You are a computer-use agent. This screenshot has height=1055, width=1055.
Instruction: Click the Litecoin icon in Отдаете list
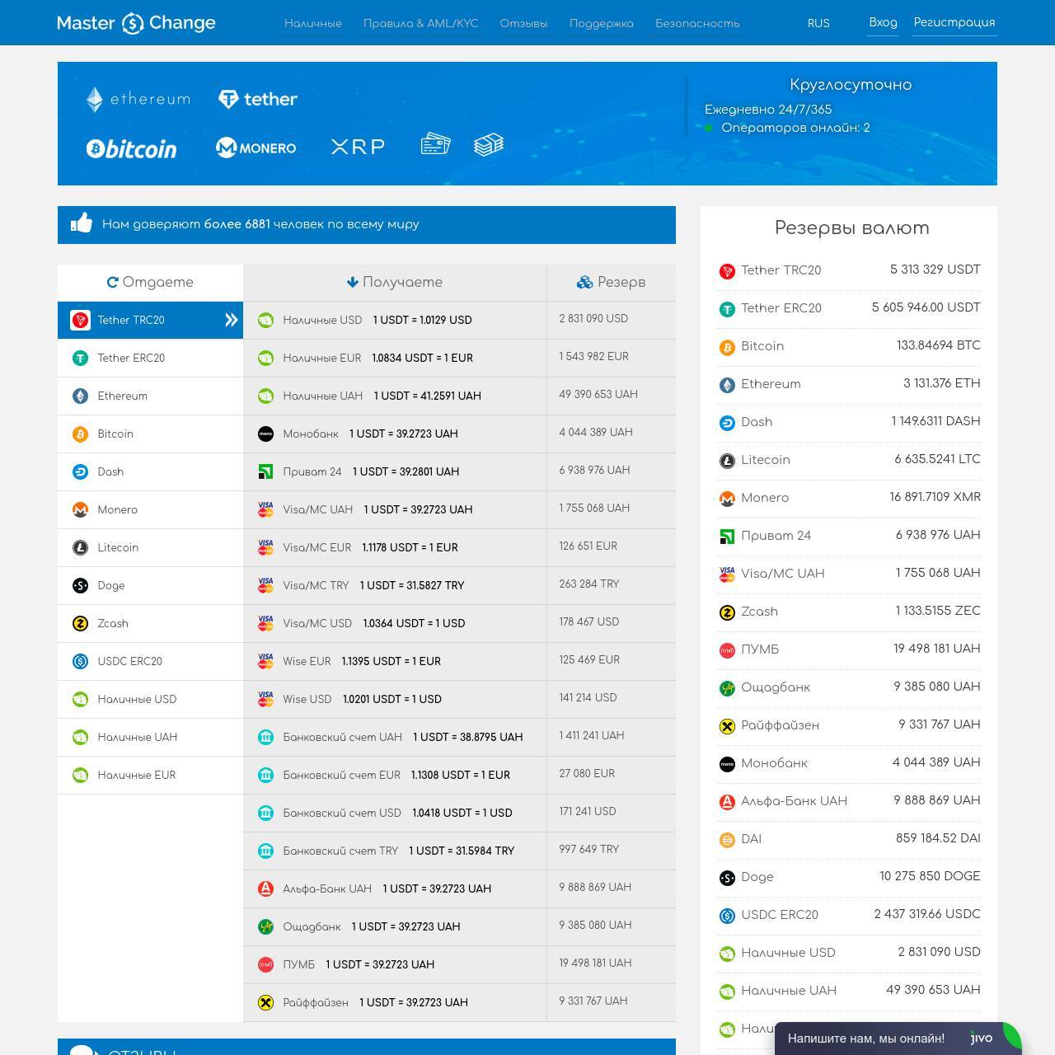pyautogui.click(x=80, y=547)
